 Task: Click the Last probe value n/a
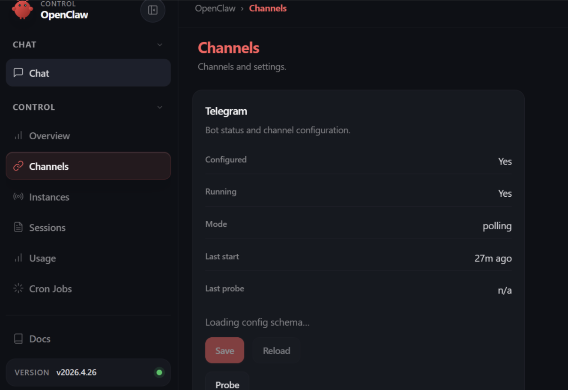[505, 290]
